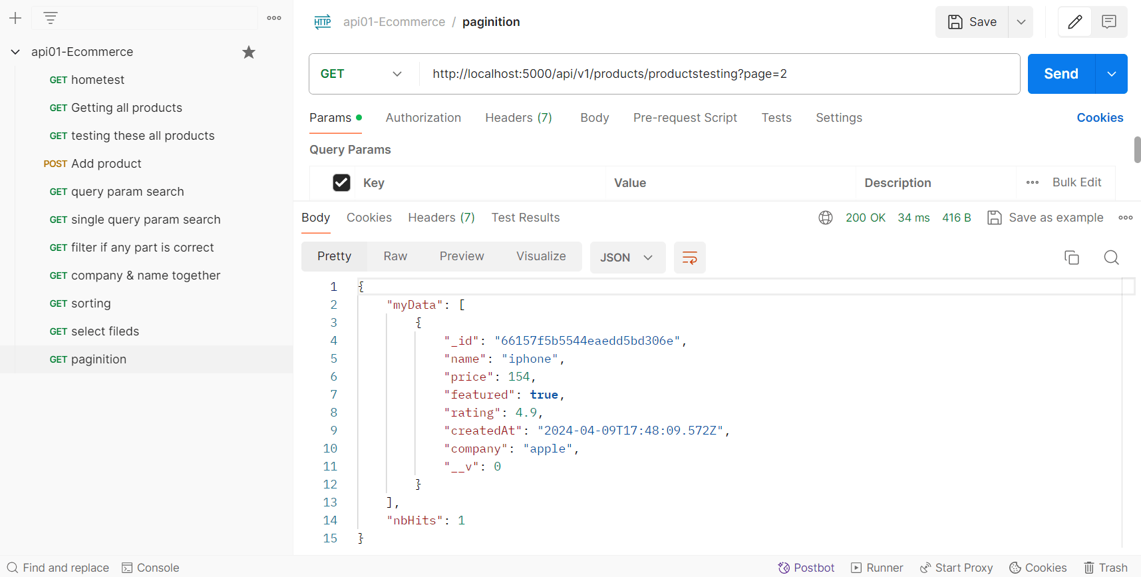The width and height of the screenshot is (1141, 577).
Task: Click the Save button
Action: (972, 22)
